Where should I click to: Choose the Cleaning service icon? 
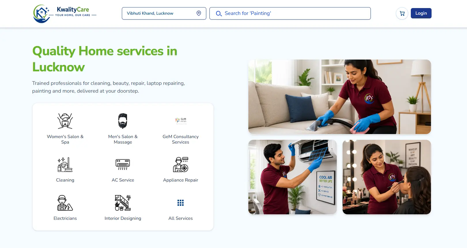pos(65,165)
